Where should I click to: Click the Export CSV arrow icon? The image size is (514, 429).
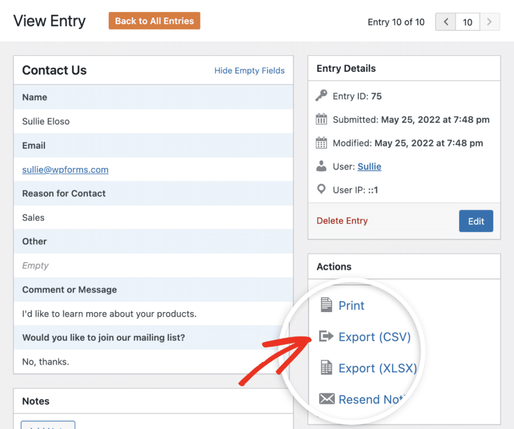point(326,336)
